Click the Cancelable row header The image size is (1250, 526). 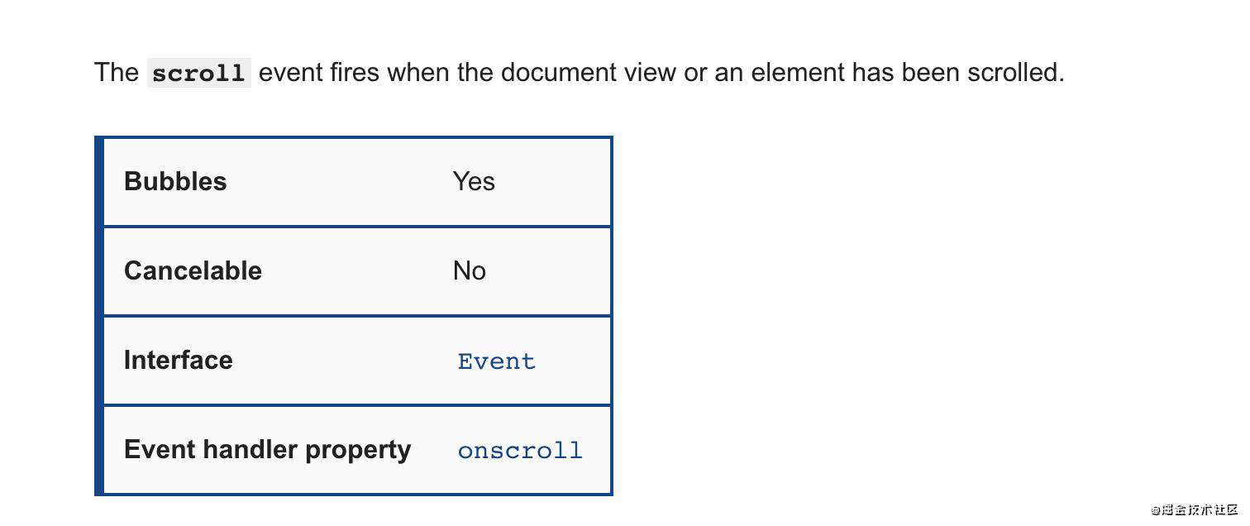(193, 270)
